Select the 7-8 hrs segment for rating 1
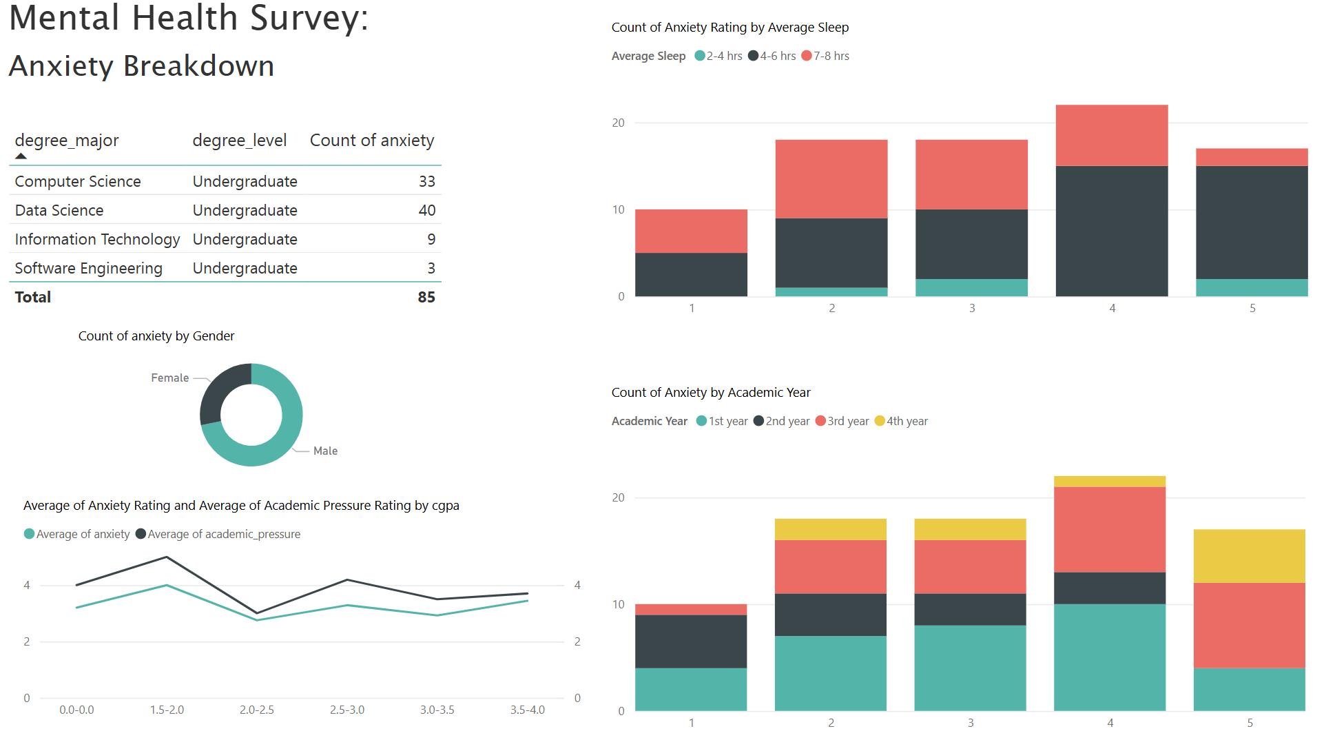This screenshot has height=731, width=1335. coord(691,231)
